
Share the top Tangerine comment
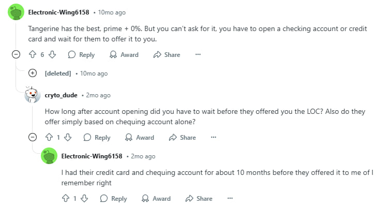167,54
